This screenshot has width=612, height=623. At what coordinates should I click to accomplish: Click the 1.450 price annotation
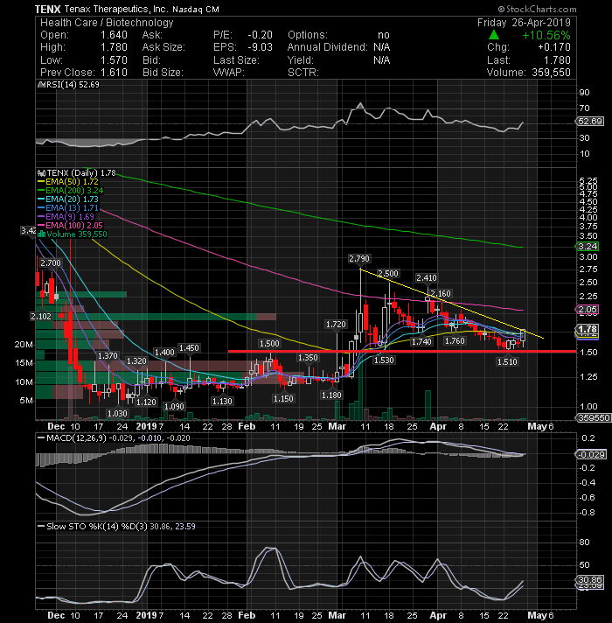(x=189, y=348)
